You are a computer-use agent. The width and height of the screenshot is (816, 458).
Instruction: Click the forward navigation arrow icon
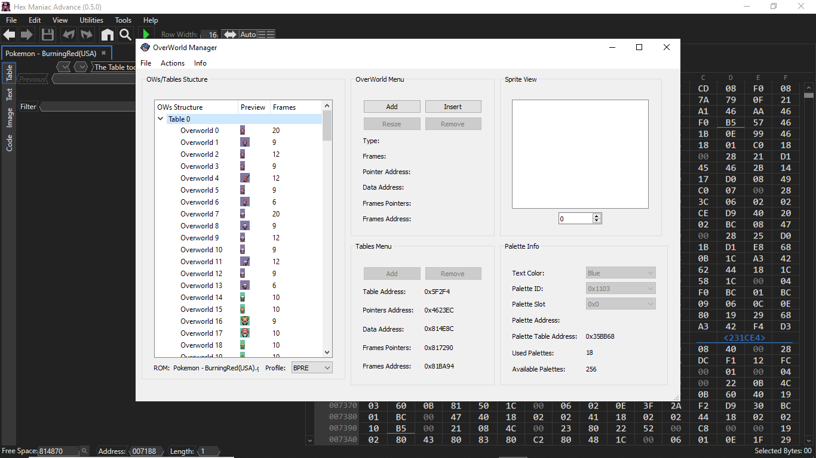click(26, 35)
